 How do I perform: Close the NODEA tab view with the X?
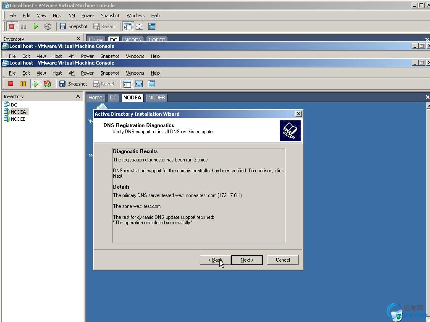point(427,97)
